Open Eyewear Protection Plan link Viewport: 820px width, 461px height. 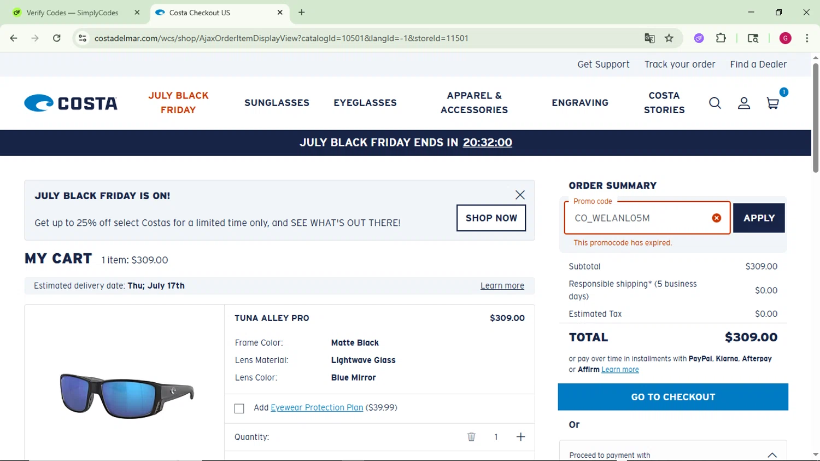click(x=317, y=408)
